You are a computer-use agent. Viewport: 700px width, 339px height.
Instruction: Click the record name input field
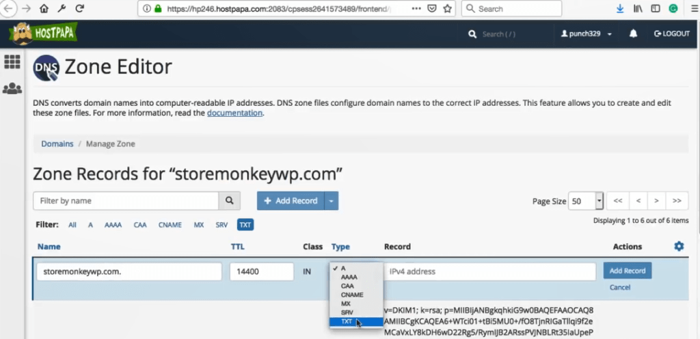pos(129,271)
